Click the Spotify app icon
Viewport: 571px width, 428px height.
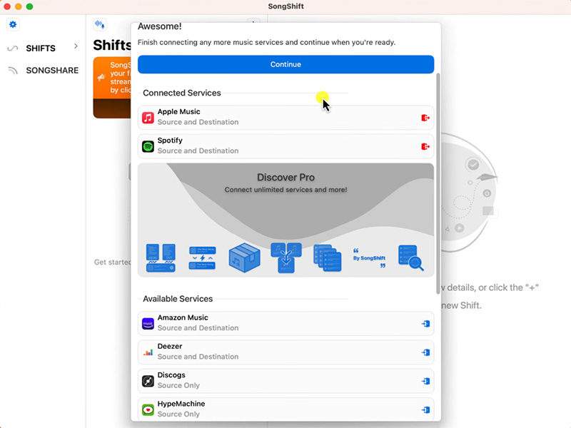pyautogui.click(x=148, y=146)
